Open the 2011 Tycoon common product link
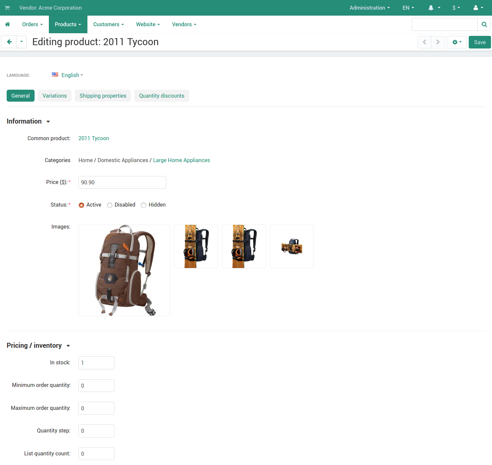 pyautogui.click(x=94, y=138)
